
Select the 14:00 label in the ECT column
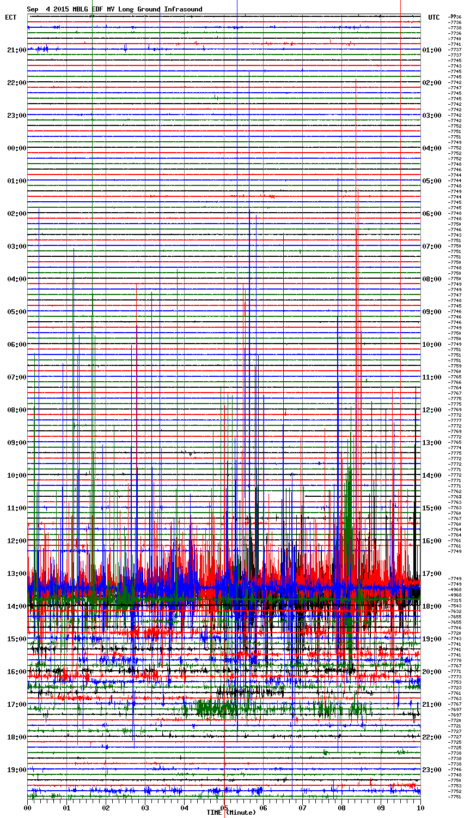click(x=16, y=606)
